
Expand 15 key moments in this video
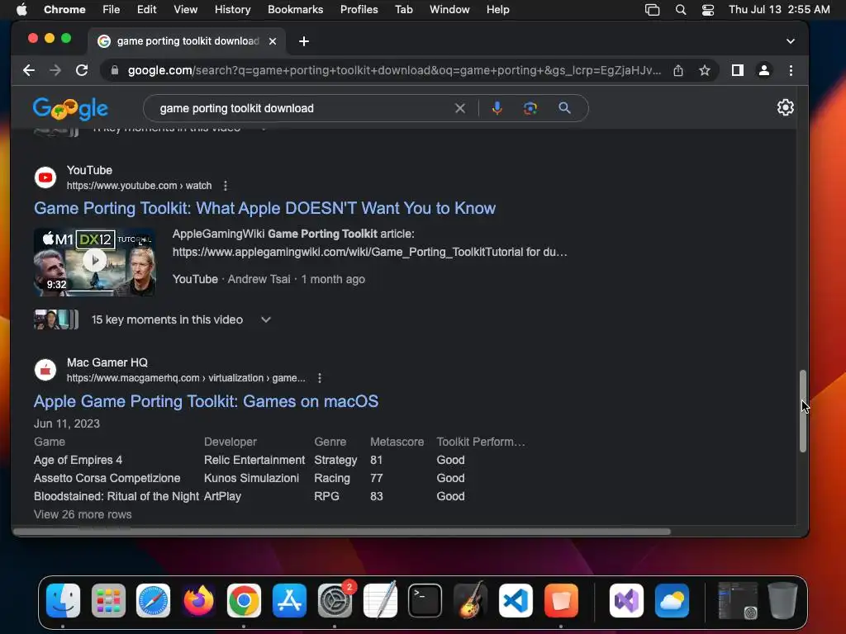pos(265,320)
